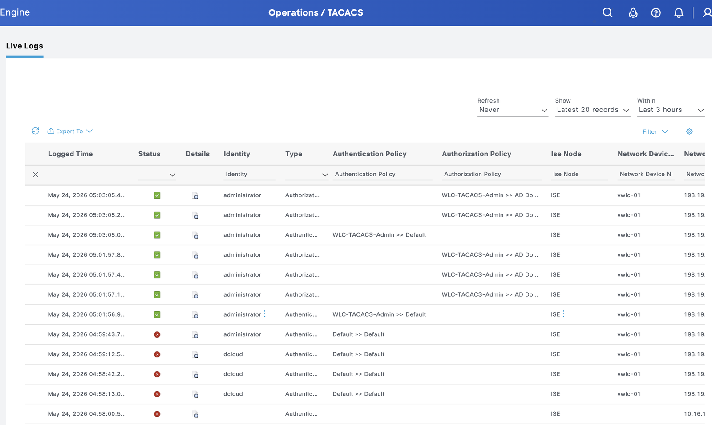Image resolution: width=712 pixels, height=425 pixels.
Task: Click dcloud identity in 04:59:12.5 row
Action: coord(233,354)
